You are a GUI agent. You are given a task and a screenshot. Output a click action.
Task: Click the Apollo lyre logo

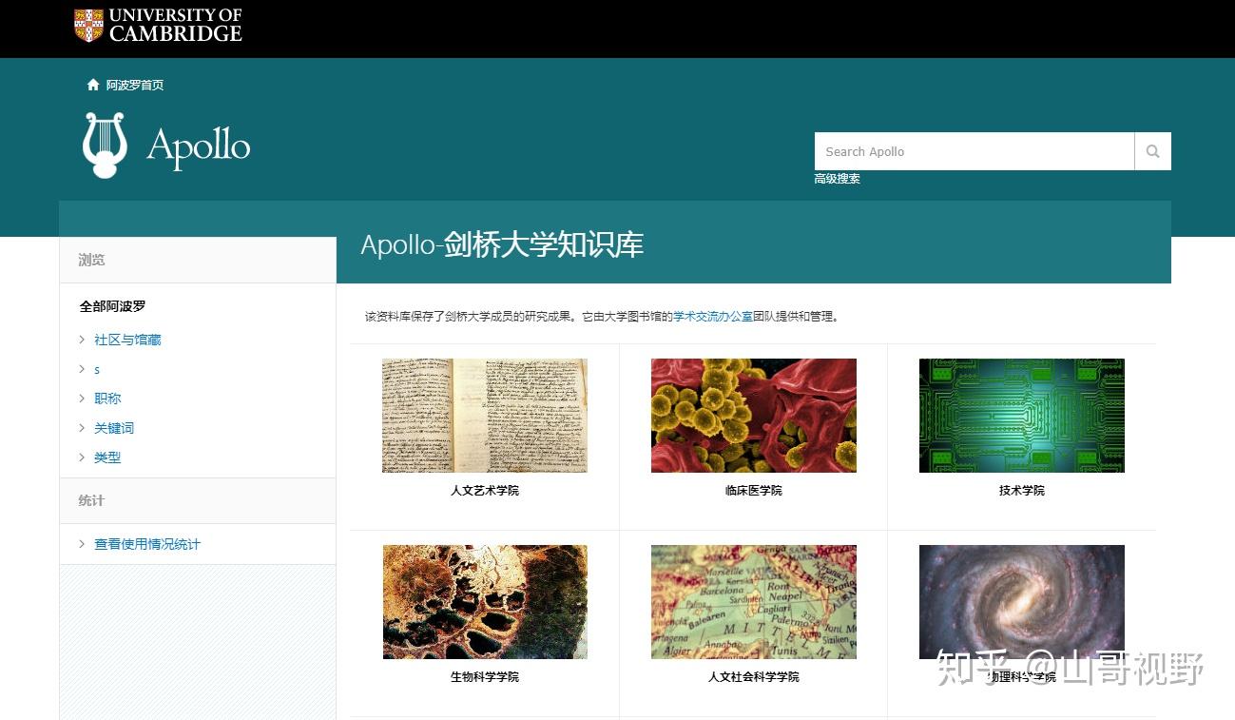tap(105, 146)
